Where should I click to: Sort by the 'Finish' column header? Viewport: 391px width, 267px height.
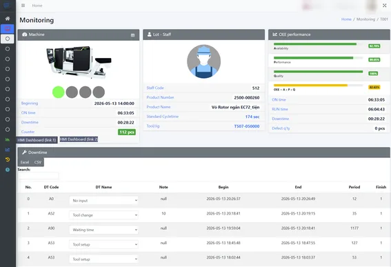(381, 187)
